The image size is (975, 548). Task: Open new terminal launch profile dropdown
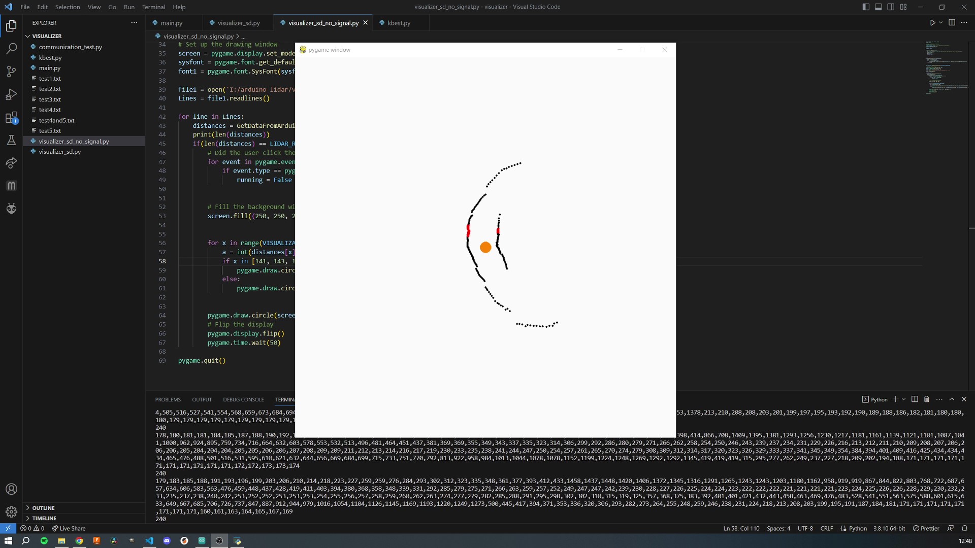click(904, 399)
